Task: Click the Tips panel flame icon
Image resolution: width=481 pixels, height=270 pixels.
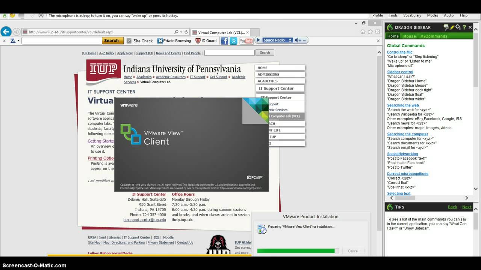Action: 390,207
